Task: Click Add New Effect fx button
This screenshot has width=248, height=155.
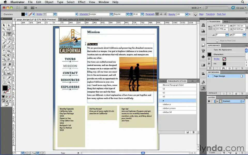Action: pyautogui.click(x=223, y=68)
